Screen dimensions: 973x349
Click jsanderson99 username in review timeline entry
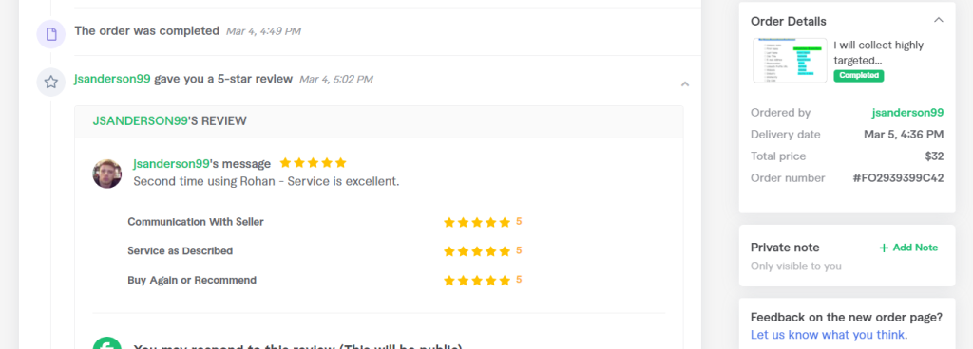coord(112,80)
